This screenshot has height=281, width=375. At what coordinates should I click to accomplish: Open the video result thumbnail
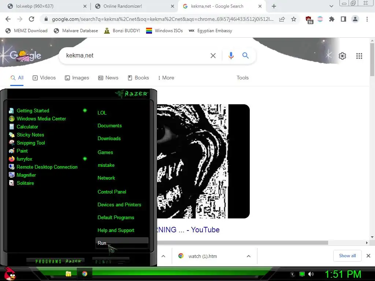(x=203, y=161)
